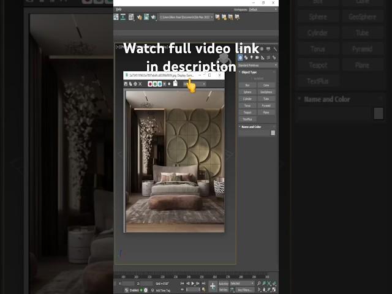
Task: Toggle the AutoGrid checkbox
Action: click(257, 78)
